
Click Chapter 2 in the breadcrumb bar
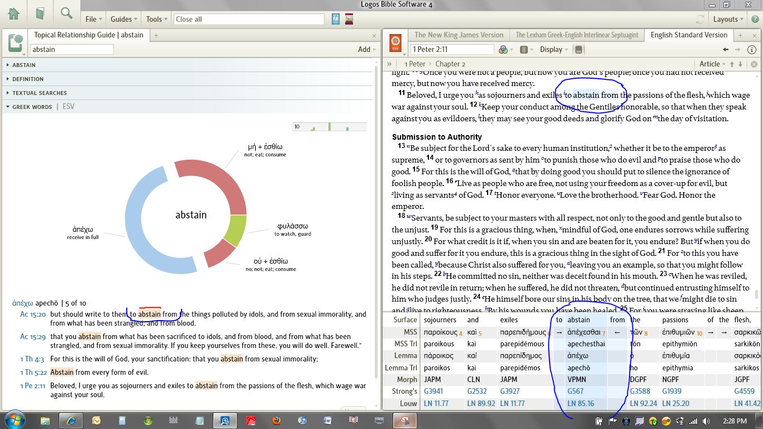450,64
